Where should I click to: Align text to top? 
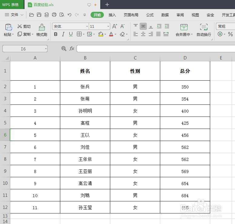[x=135, y=26]
